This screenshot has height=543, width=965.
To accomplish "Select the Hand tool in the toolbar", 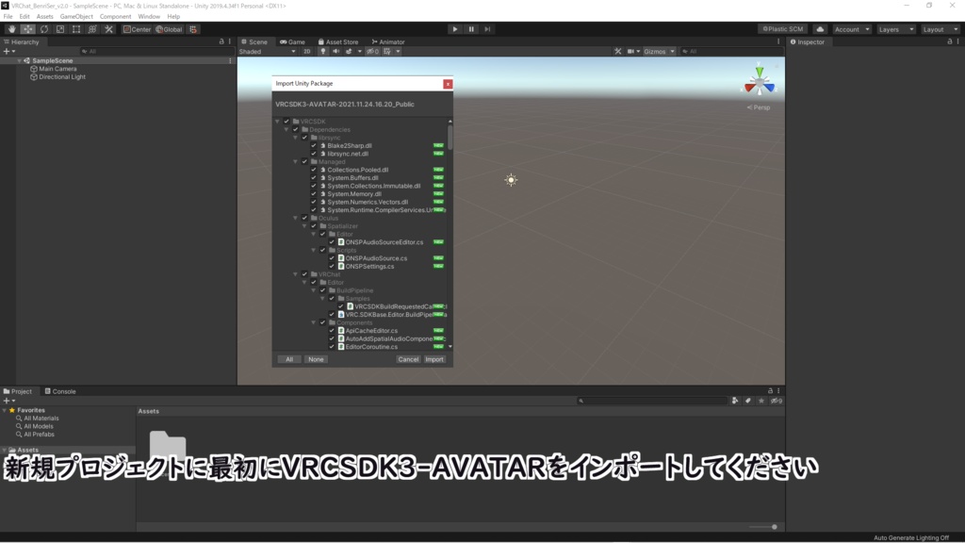I will click(11, 29).
